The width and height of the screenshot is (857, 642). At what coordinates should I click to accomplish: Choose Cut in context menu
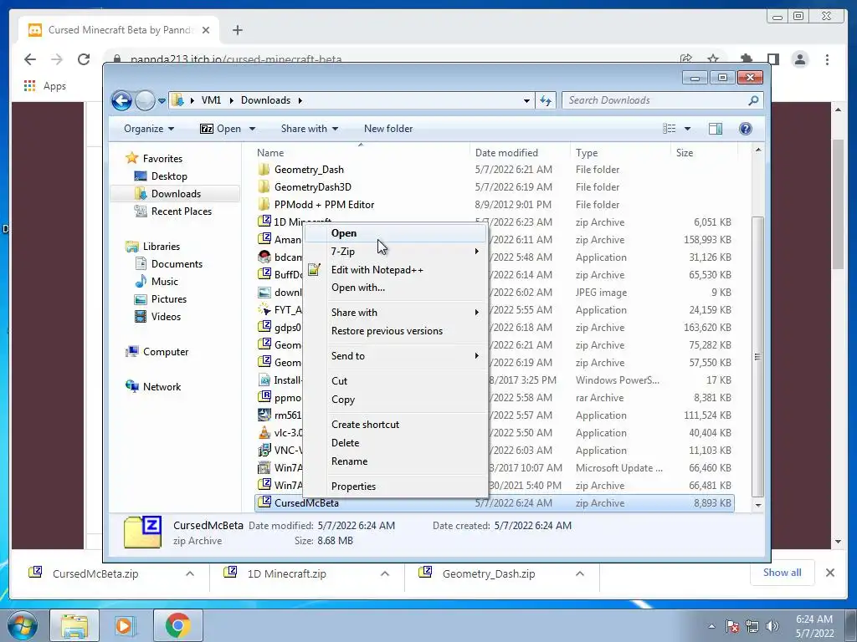click(395, 381)
